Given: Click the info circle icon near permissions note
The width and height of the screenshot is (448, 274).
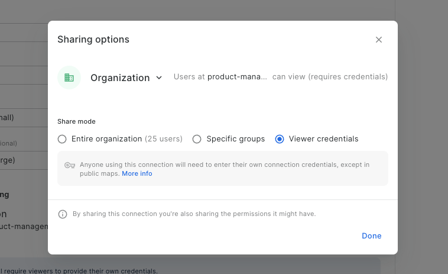Looking at the screenshot, I should (63, 214).
